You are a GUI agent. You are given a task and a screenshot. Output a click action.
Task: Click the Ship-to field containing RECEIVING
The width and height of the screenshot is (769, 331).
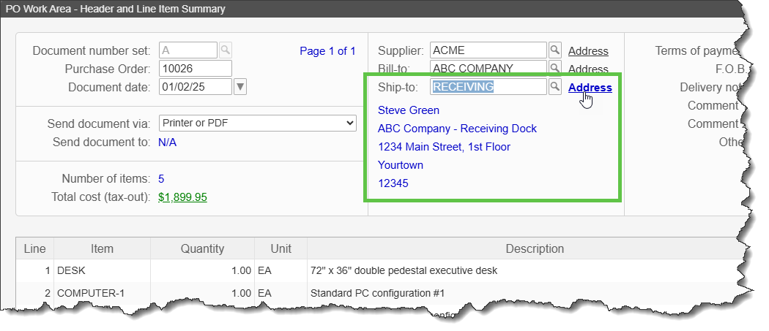tap(488, 87)
